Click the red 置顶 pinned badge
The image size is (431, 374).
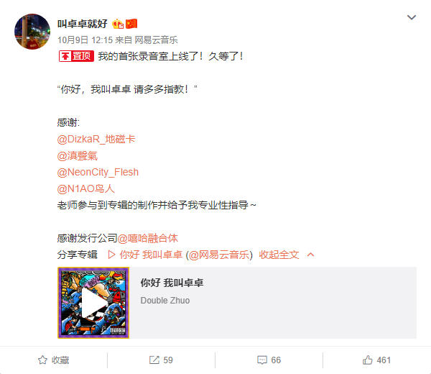click(76, 56)
